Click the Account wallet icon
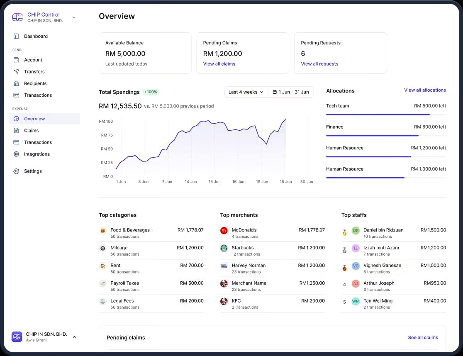The height and width of the screenshot is (356, 463). 16,60
